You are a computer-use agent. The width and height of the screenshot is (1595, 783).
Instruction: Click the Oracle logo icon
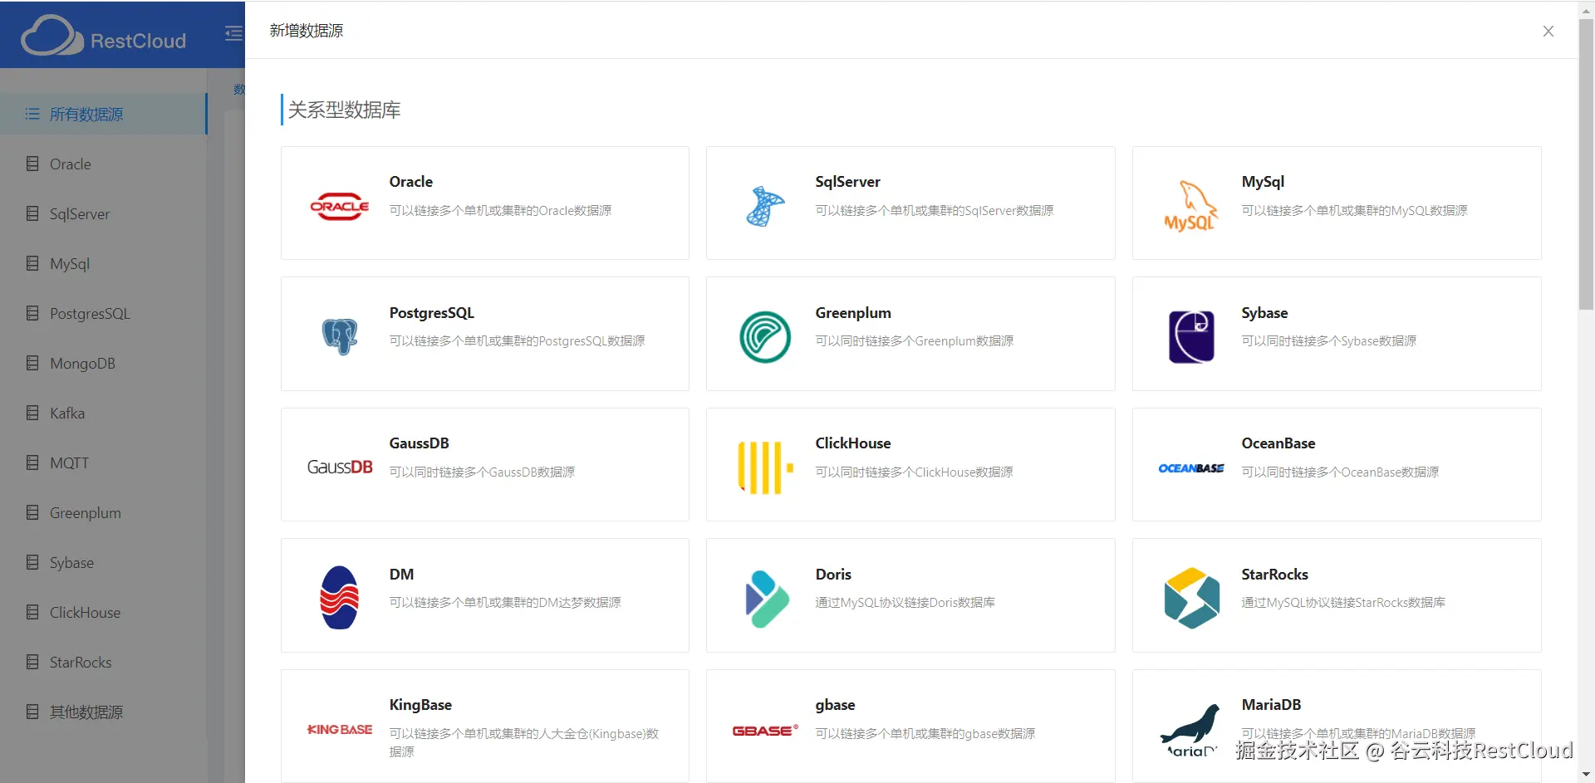340,206
